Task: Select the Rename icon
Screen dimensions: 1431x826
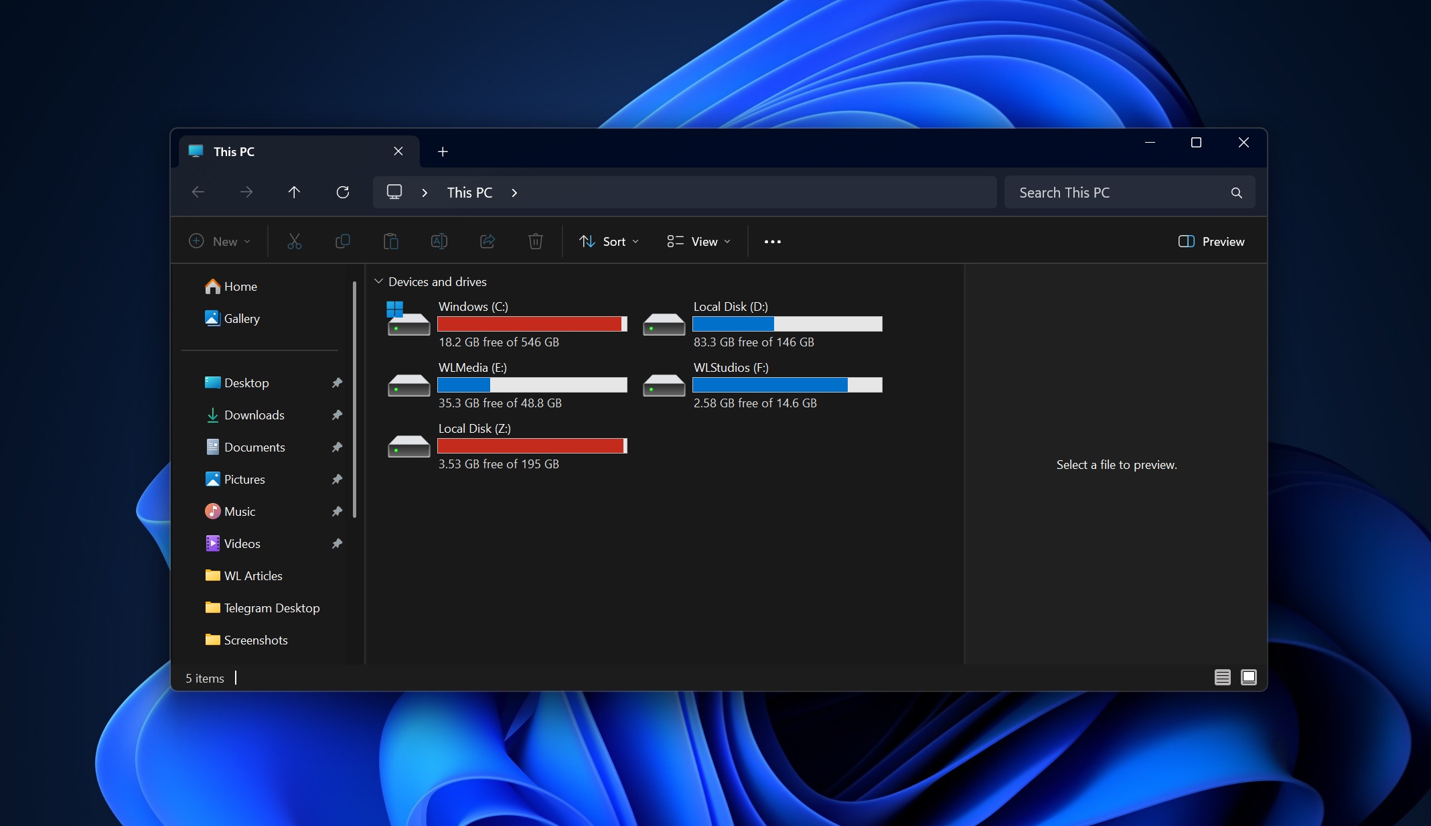Action: tap(439, 241)
